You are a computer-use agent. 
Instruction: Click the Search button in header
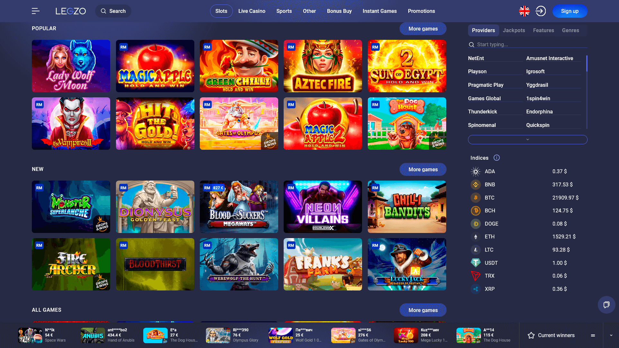tap(113, 11)
